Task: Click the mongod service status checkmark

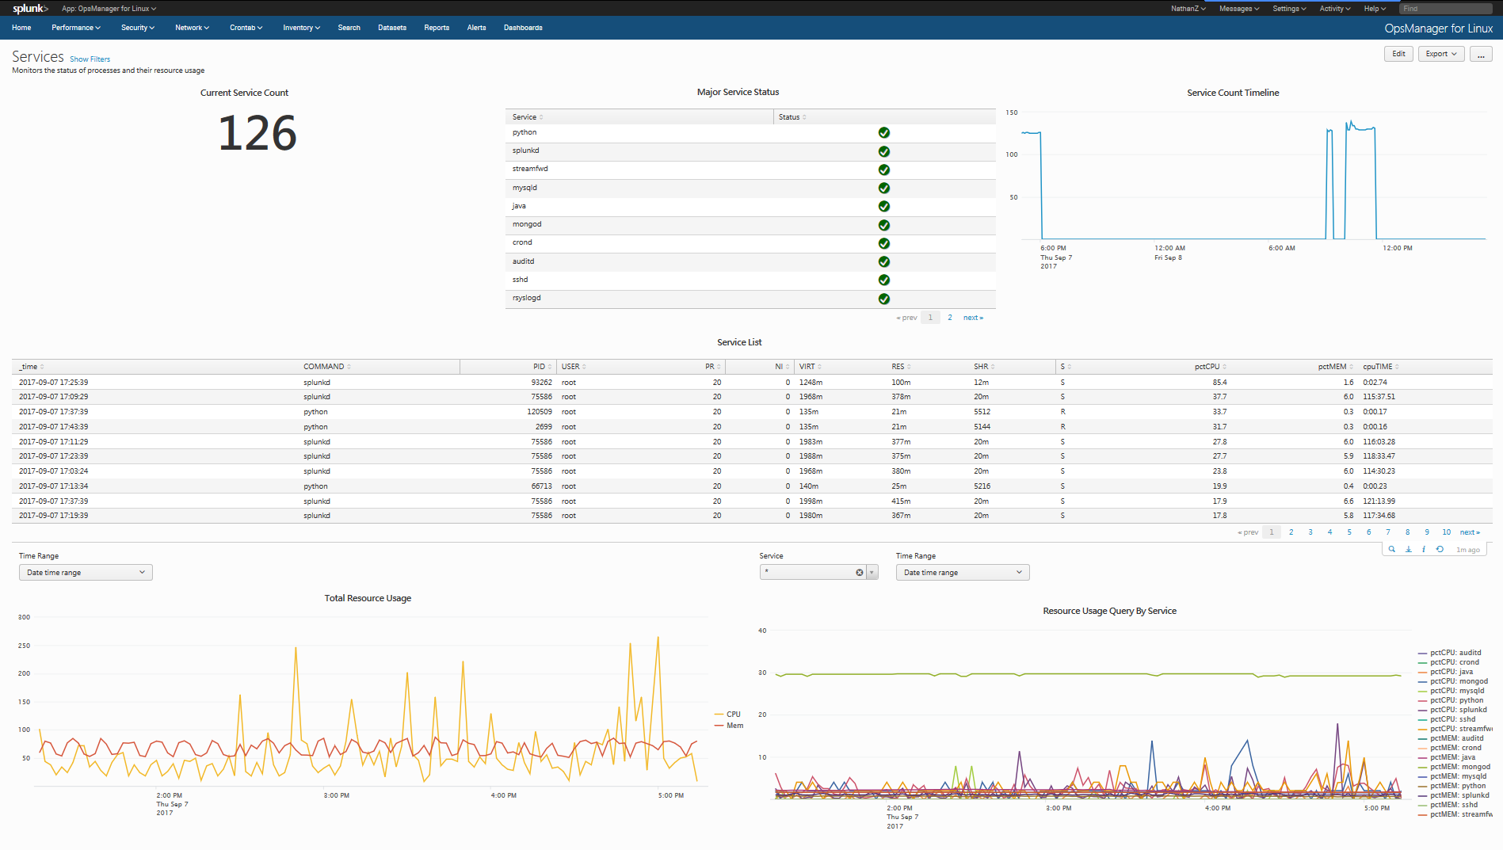Action: click(x=884, y=225)
